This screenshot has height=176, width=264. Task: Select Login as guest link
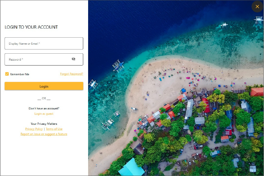point(44,114)
